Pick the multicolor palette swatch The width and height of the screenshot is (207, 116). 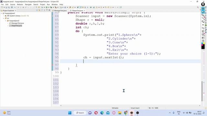pyautogui.click(x=203, y=44)
